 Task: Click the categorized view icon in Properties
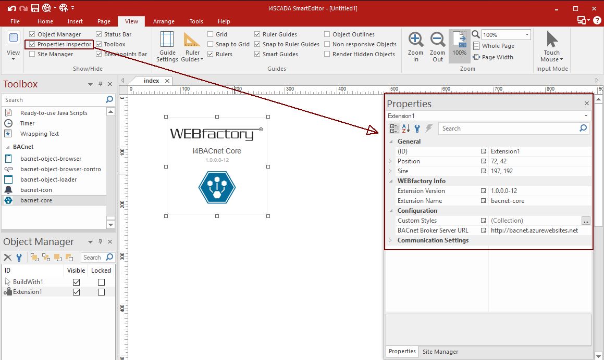coord(394,128)
